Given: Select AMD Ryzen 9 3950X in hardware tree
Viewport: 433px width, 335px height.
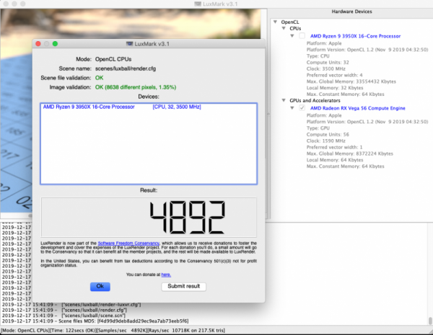Looking at the screenshot, I should [355, 36].
